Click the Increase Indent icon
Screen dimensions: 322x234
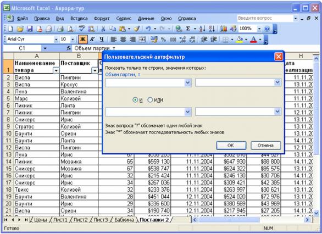[214, 39]
